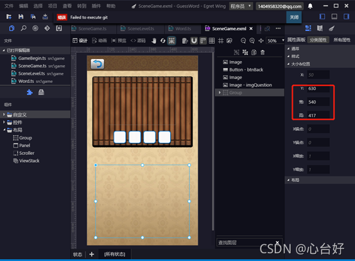Open the file explorer sidebar icon
The image size is (355, 261).
[12, 28]
